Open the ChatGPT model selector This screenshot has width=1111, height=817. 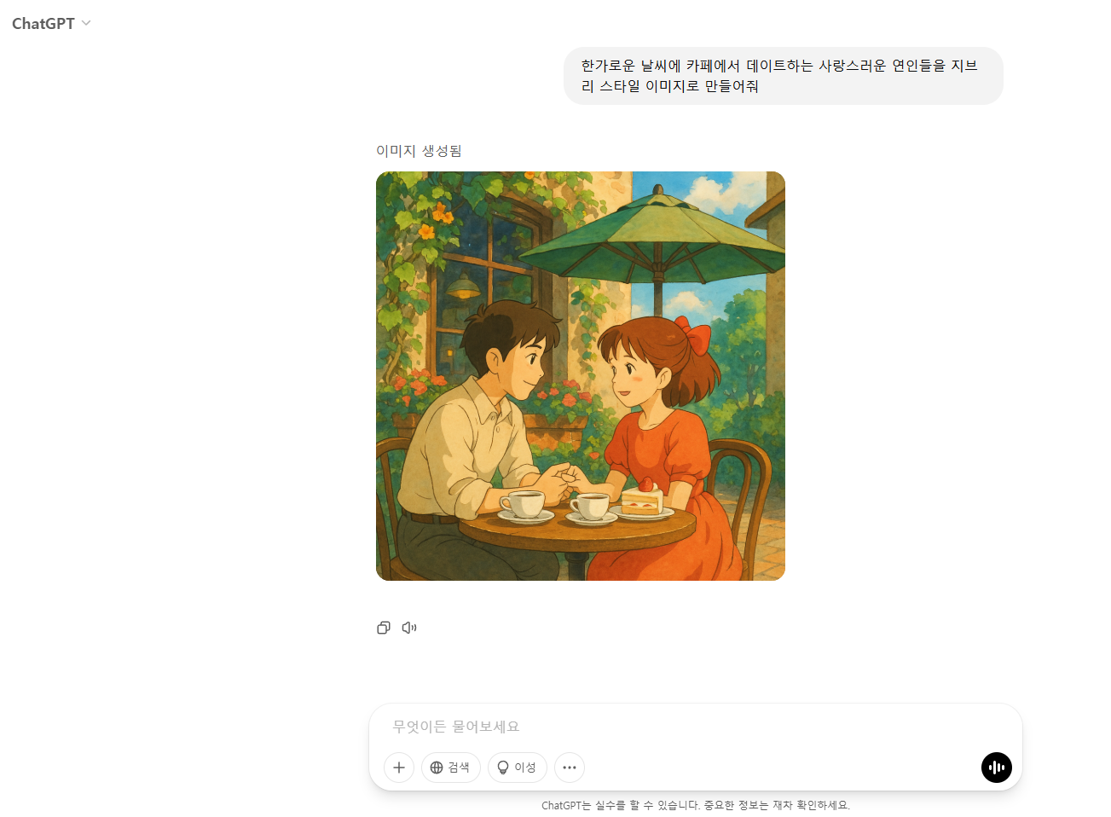point(51,24)
